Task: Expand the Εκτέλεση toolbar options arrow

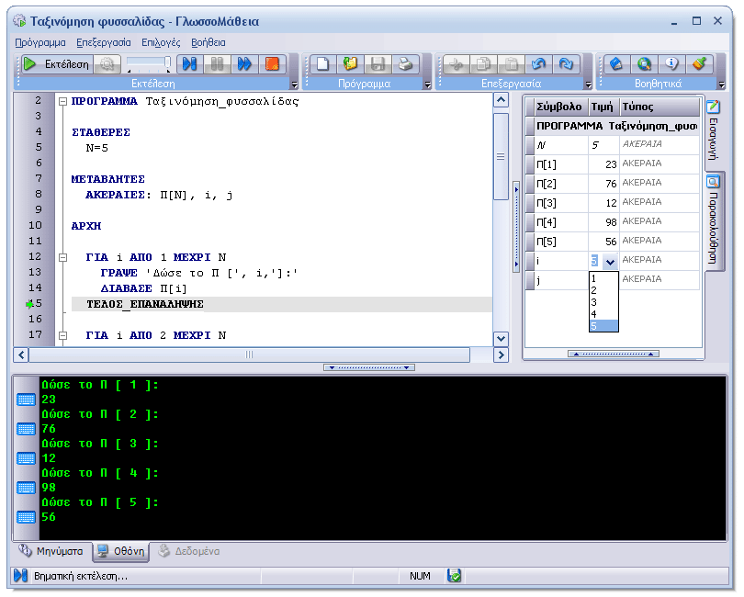Action: [x=295, y=84]
